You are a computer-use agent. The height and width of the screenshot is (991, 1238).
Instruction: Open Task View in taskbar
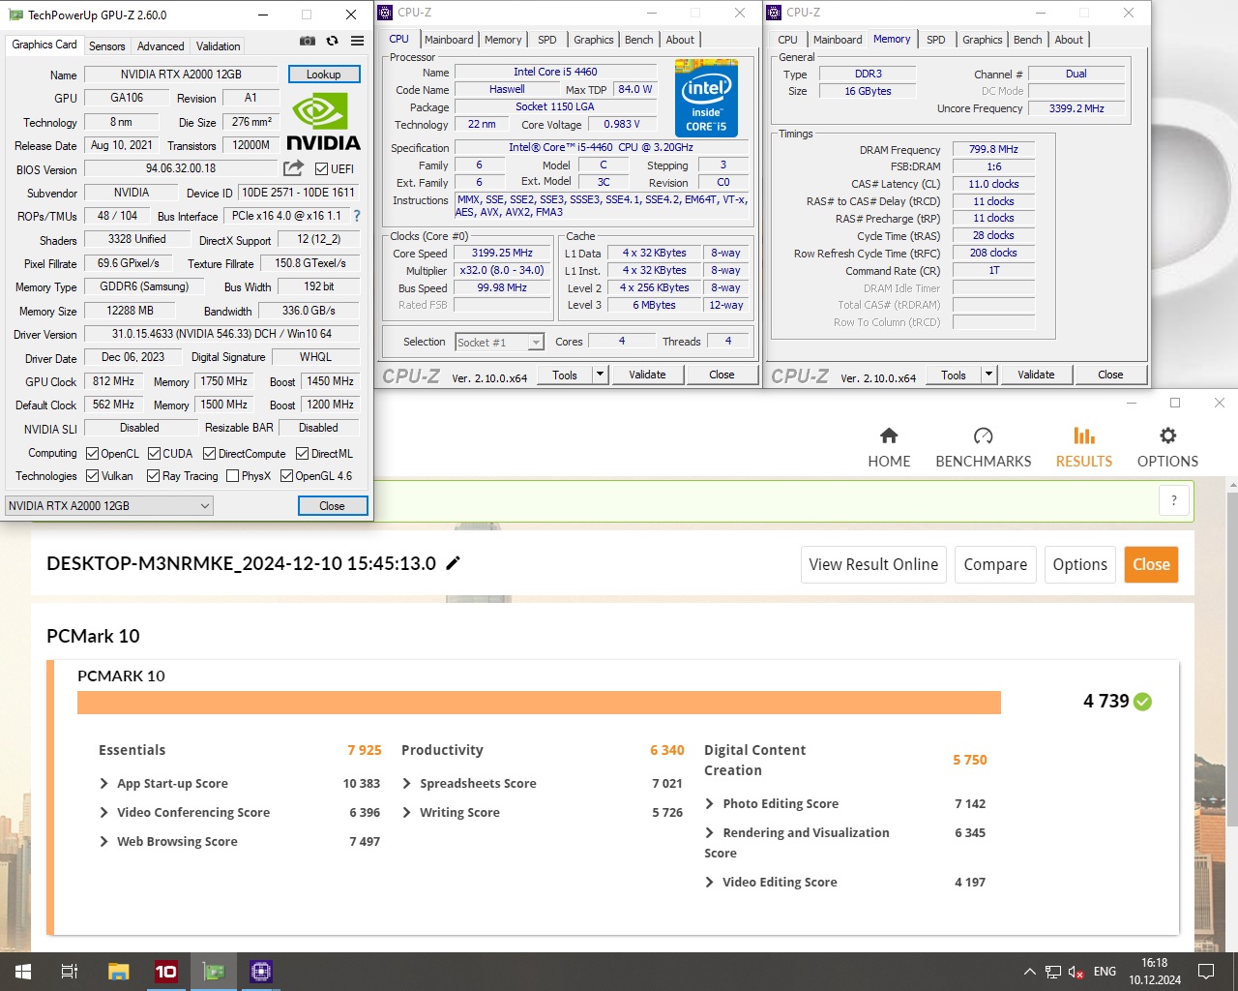(x=70, y=972)
